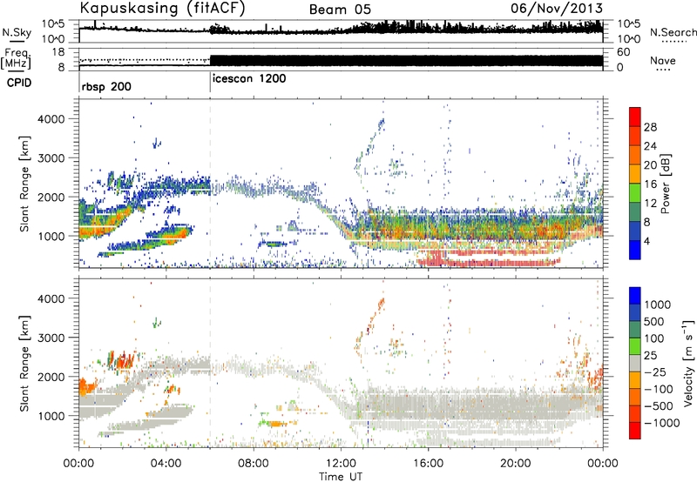Select the N.Sky legend label
The image size is (697, 482).
[x=17, y=32]
